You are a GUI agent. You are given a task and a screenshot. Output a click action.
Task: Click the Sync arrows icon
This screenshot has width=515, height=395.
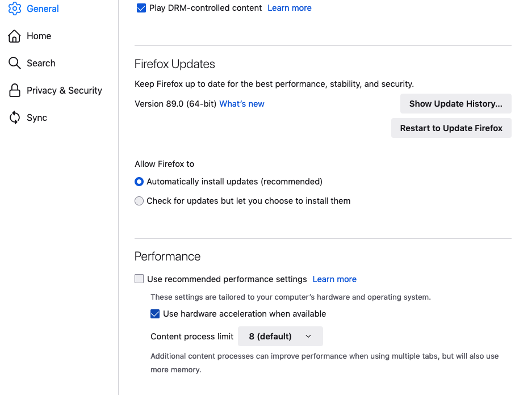pyautogui.click(x=15, y=117)
